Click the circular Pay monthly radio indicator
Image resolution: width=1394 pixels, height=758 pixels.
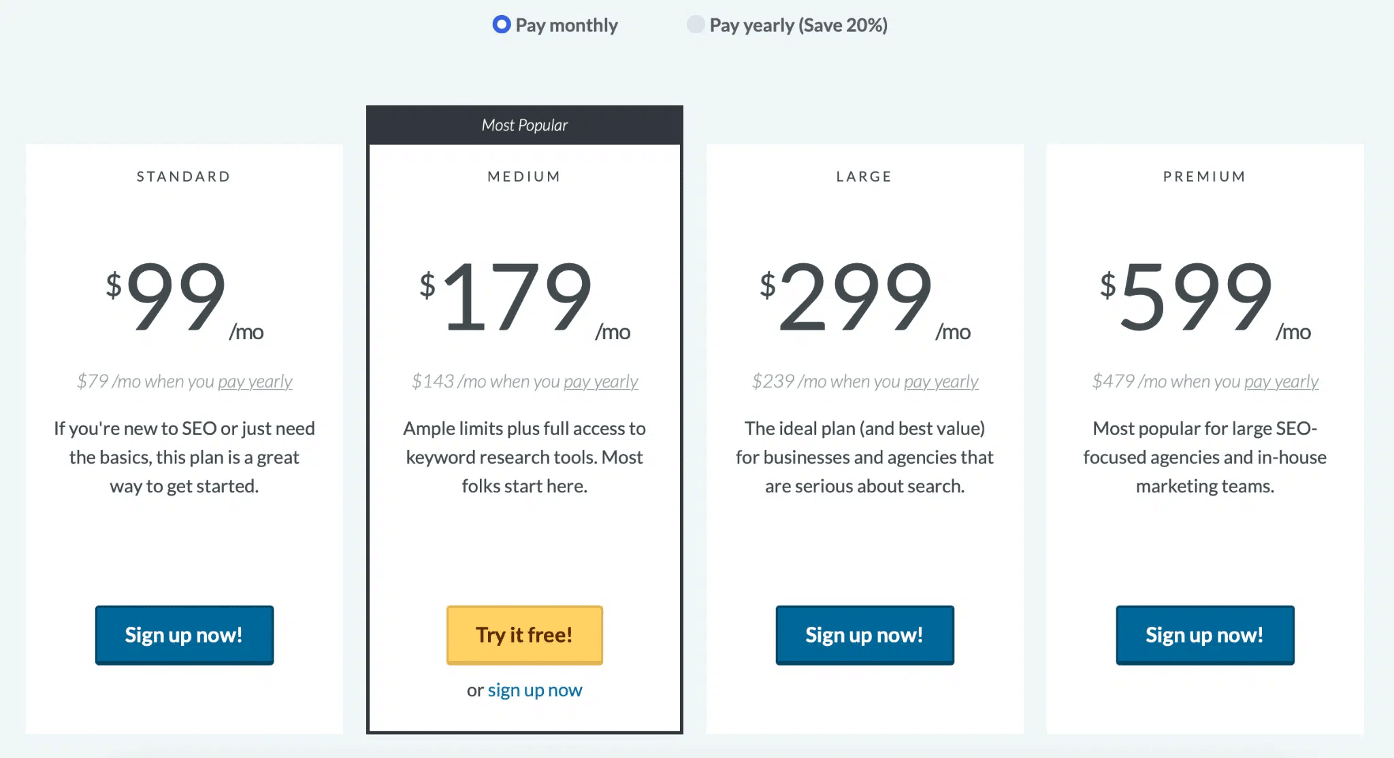[501, 24]
